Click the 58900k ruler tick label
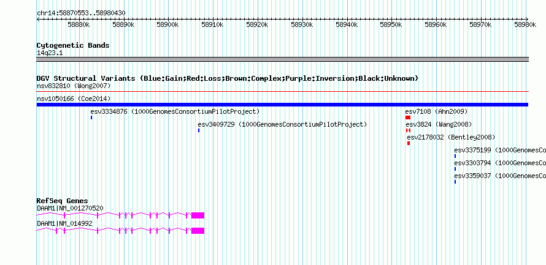The height and width of the screenshot is (265, 546). pos(168,24)
